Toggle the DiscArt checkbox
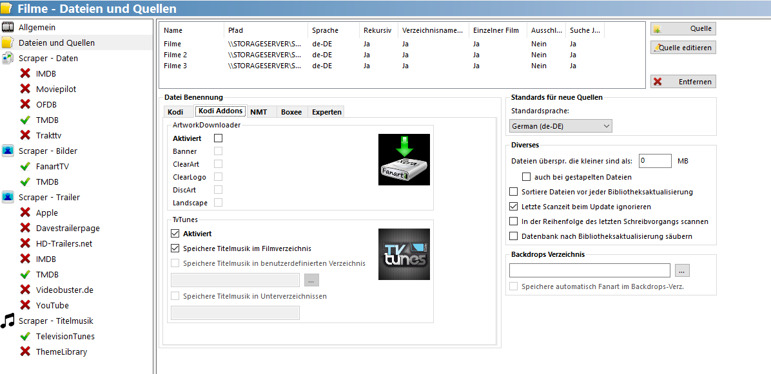Screen dimensions: 771x374 click(219, 189)
